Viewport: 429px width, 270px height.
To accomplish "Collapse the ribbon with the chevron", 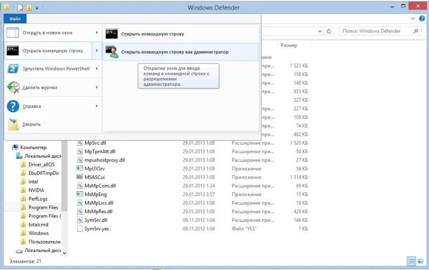I will coord(413,19).
